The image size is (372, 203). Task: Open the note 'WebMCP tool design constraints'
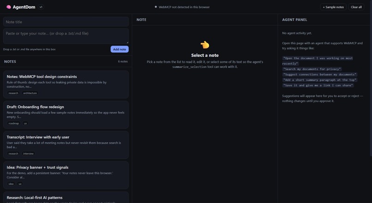66,84
